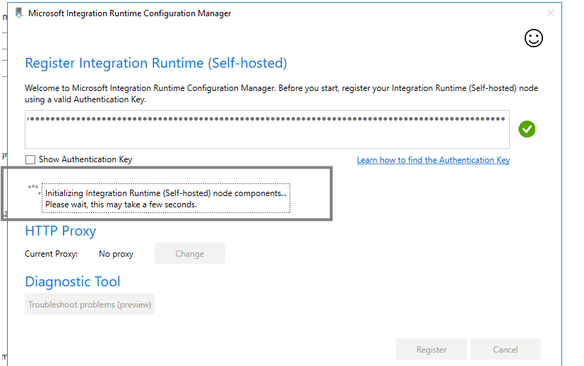This screenshot has height=366, width=584.
Task: Click the "Show Authentication Key" label text
Action: (x=85, y=159)
